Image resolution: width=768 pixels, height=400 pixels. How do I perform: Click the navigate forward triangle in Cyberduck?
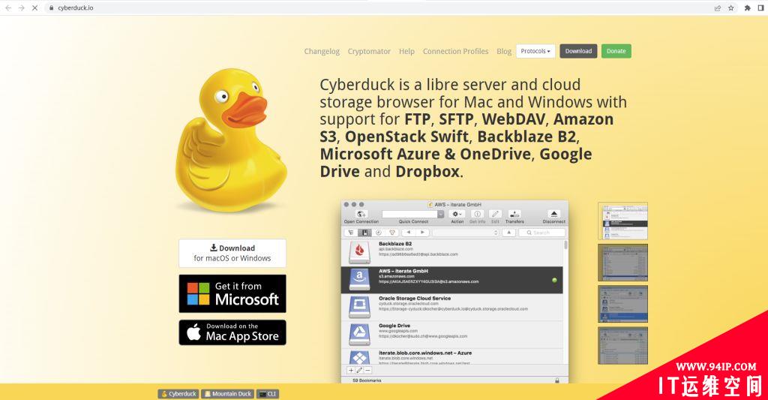(422, 233)
